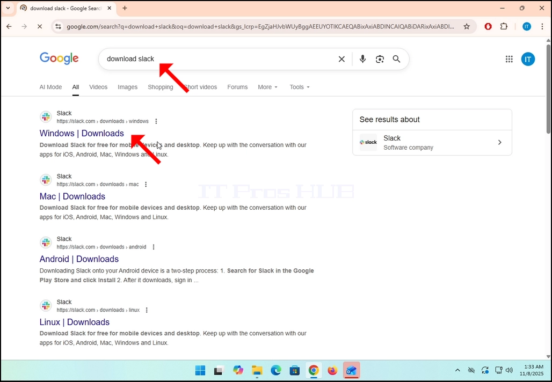Screen dimensions: 552x382
Task: Open File Explorer from taskbar
Action: click(x=257, y=370)
